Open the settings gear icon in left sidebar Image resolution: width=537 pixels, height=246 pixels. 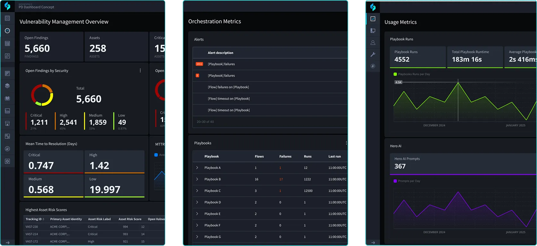(x=7, y=161)
